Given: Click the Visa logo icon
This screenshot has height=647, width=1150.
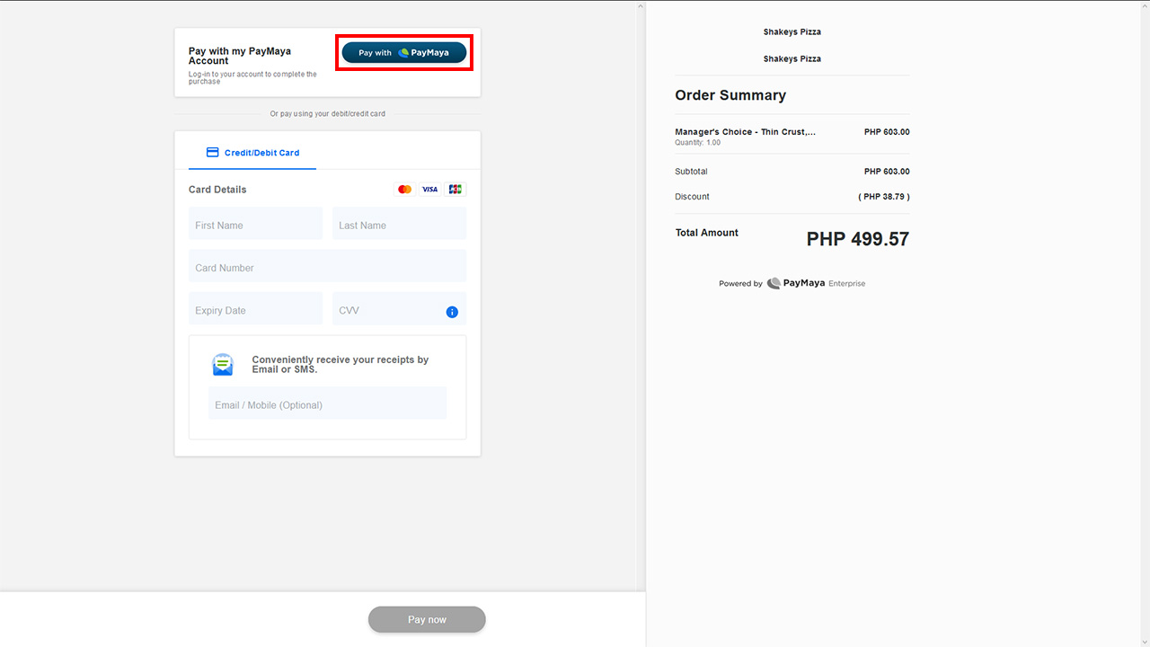Looking at the screenshot, I should [x=430, y=190].
